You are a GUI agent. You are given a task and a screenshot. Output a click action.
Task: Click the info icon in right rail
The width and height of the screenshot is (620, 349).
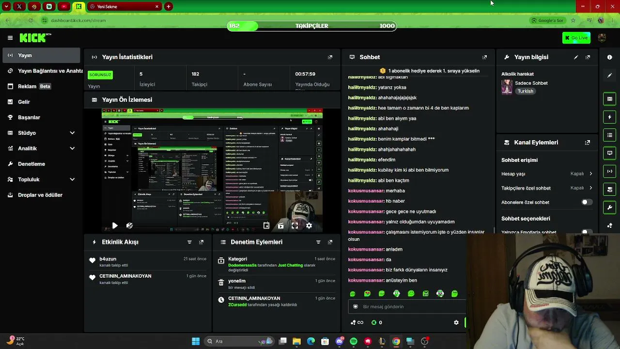[x=610, y=57]
